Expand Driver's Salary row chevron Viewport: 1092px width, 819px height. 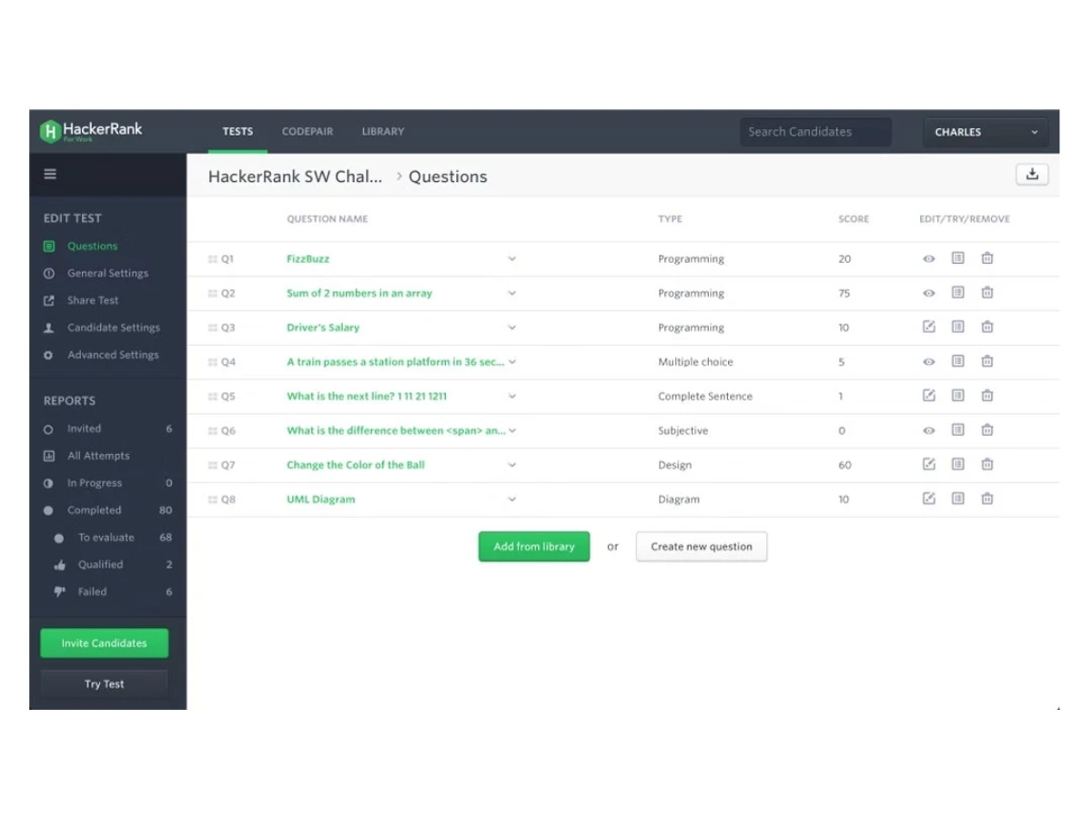point(512,328)
